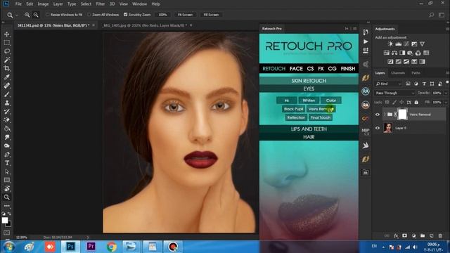Open the Fill dropdown arrow

445,102
